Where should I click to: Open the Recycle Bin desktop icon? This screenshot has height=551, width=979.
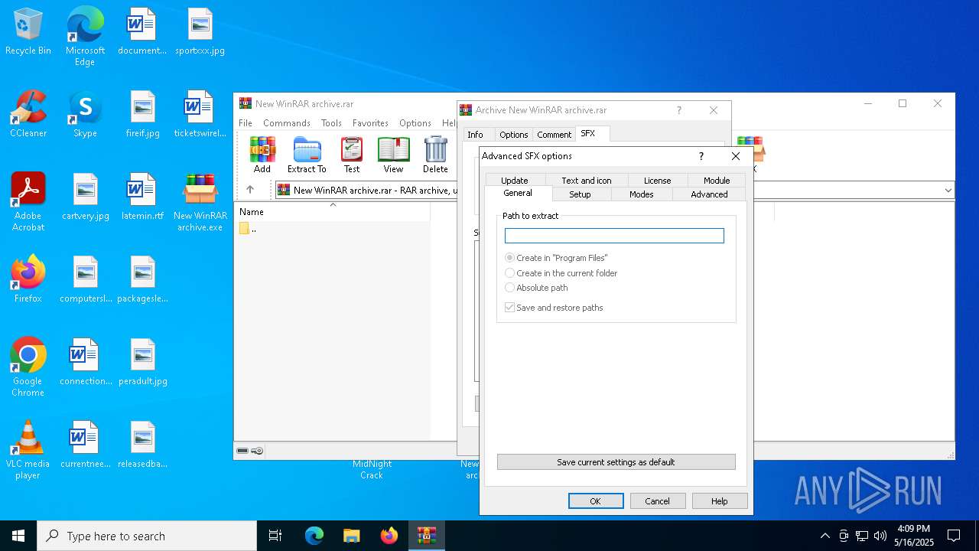[28, 32]
